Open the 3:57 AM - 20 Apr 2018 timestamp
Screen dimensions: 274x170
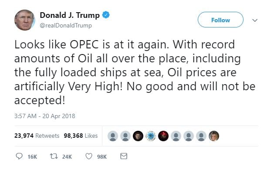tap(45, 116)
